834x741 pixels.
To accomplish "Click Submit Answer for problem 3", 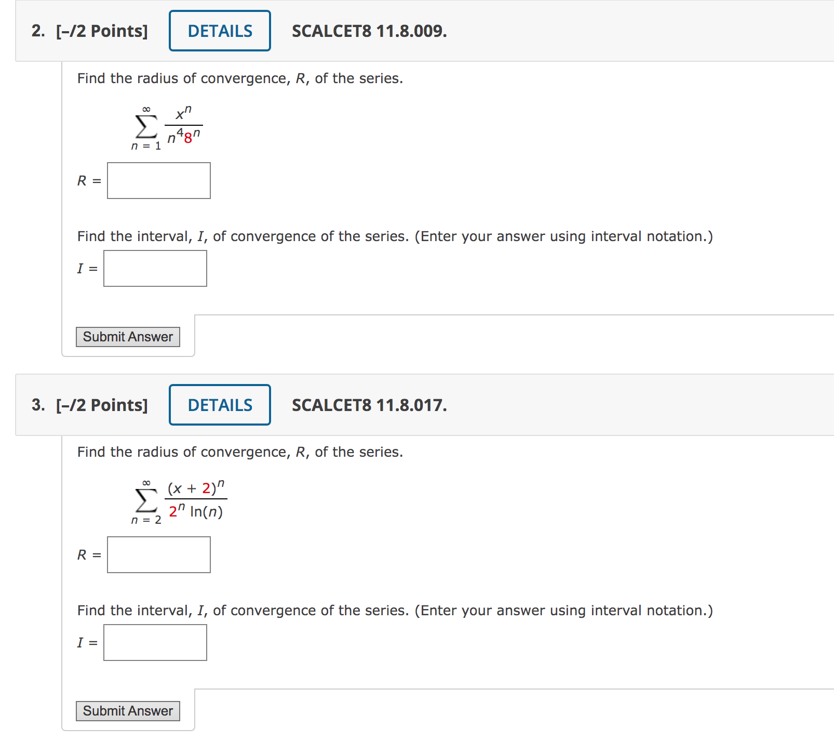I will pyautogui.click(x=128, y=711).
